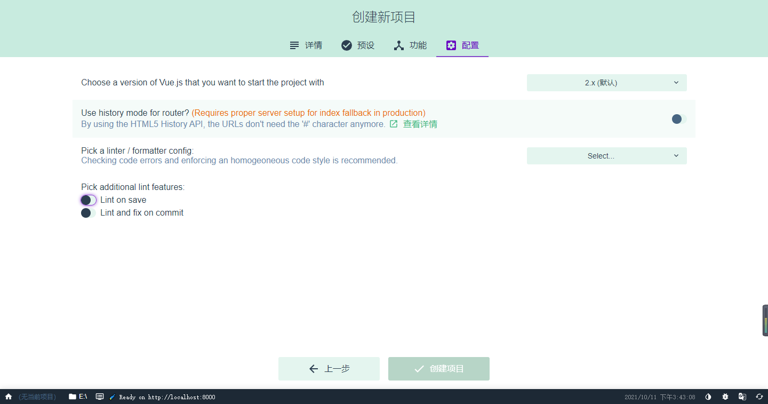This screenshot has height=404, width=768.
Task: Click the 创建项目 button
Action: pyautogui.click(x=438, y=368)
